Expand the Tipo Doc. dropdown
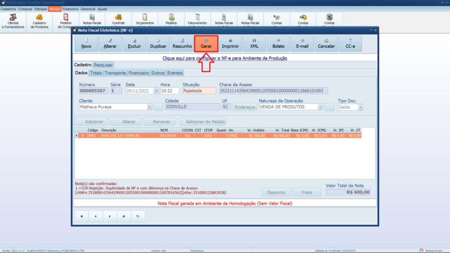The width and height of the screenshot is (450, 253). (x=361, y=107)
